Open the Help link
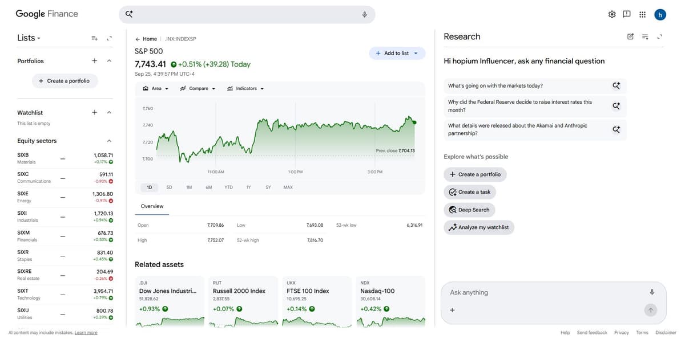Screen dimensions: 685x339 [565, 333]
